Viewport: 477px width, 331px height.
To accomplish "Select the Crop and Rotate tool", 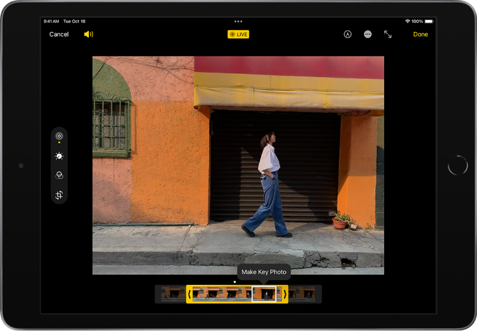I will tap(59, 194).
